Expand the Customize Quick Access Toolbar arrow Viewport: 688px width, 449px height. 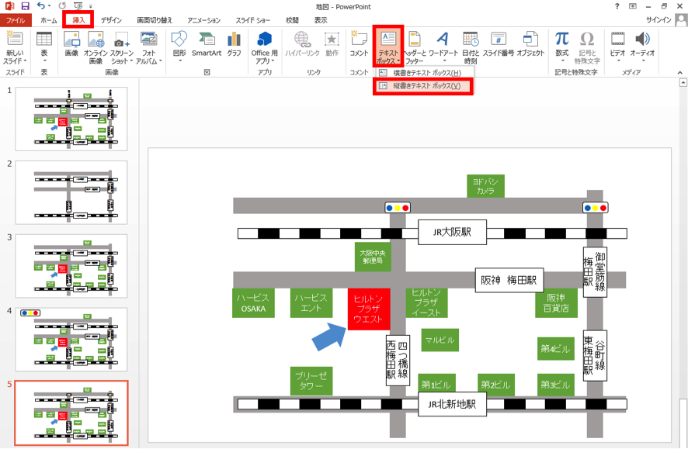click(x=91, y=6)
